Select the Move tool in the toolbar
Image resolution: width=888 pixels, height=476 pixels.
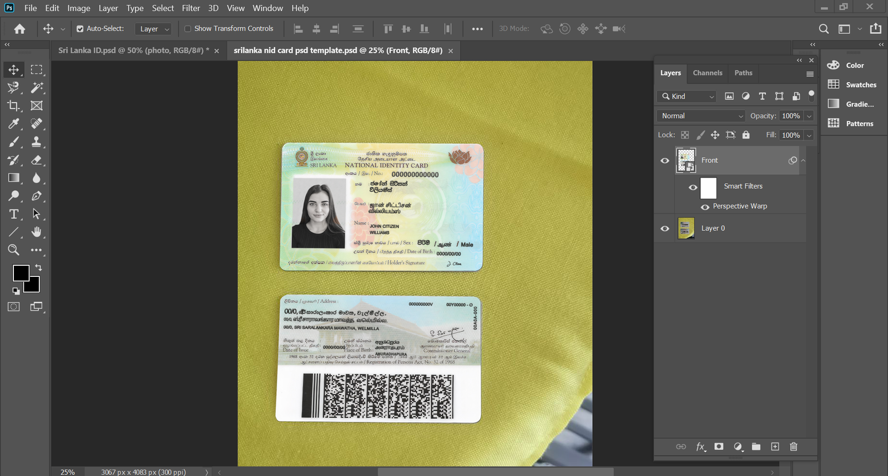14,70
